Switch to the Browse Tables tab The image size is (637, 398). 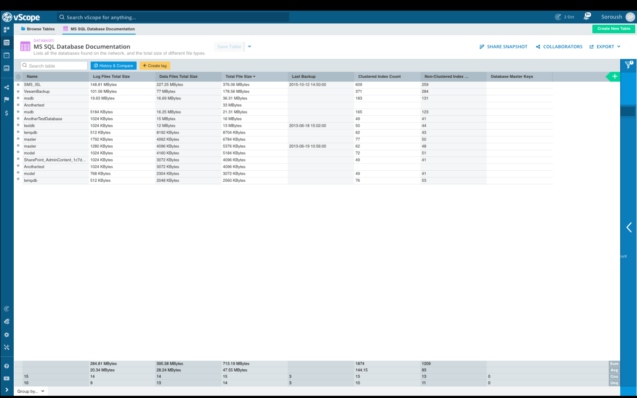38,29
